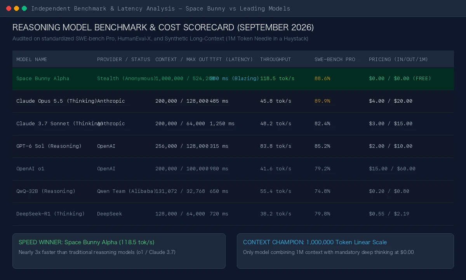Click the 128,000 / 64,000 context cell
The height and width of the screenshot is (280, 466).
[180, 214]
